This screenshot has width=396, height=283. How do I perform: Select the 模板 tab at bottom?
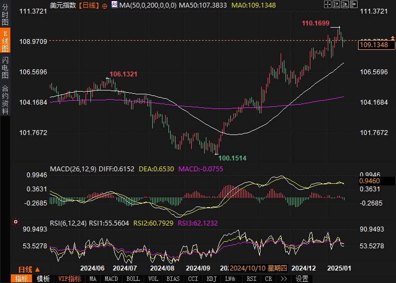coord(43,279)
